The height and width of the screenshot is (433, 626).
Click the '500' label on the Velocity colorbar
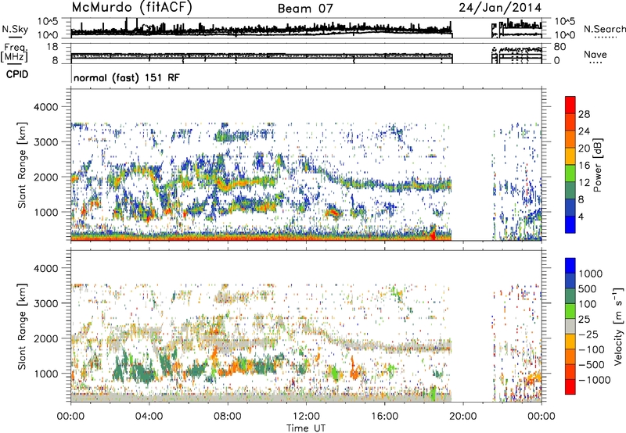point(588,288)
